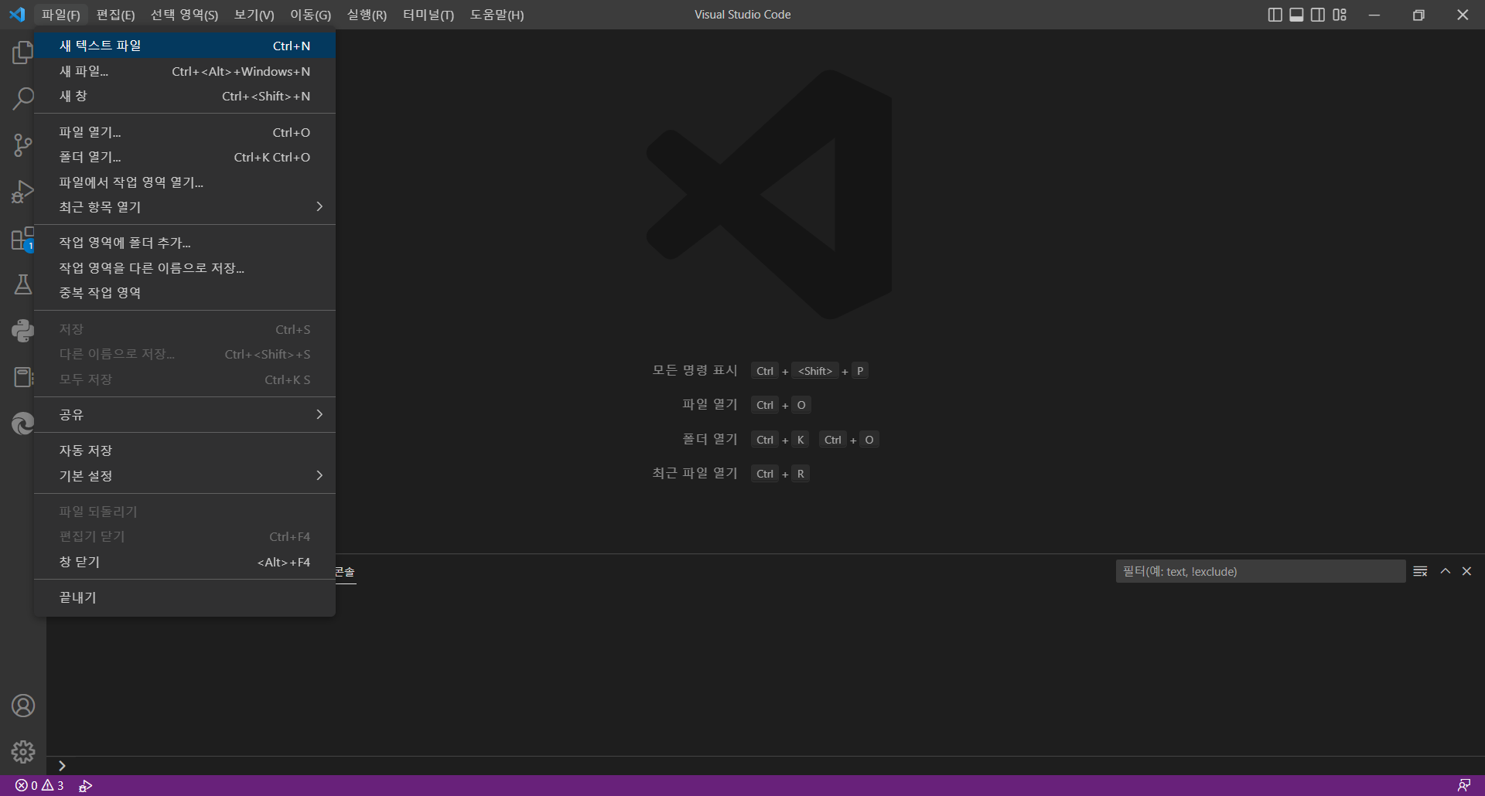Open the Search view icon
Viewport: 1485px width, 796px height.
(x=22, y=99)
